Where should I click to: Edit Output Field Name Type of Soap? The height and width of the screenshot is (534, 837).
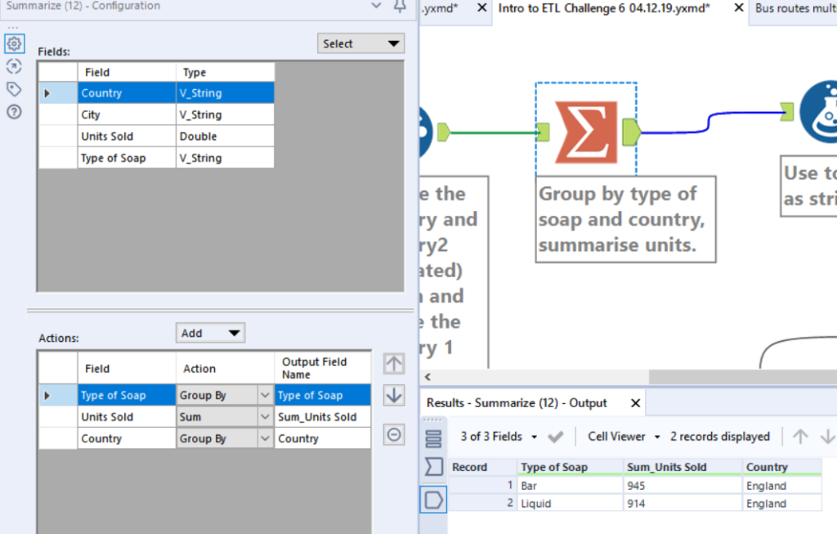pos(322,395)
